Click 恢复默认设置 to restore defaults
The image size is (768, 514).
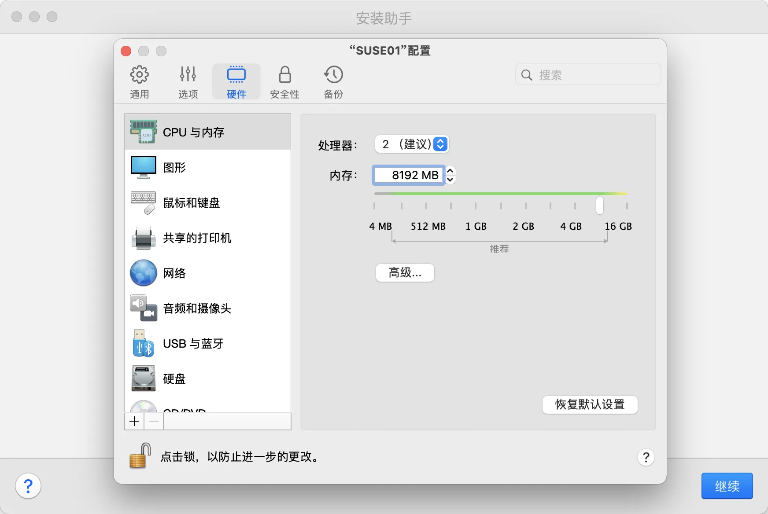(x=590, y=405)
